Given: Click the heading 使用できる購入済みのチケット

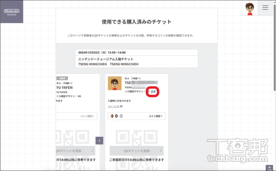Looking at the screenshot, I should click(x=136, y=22).
